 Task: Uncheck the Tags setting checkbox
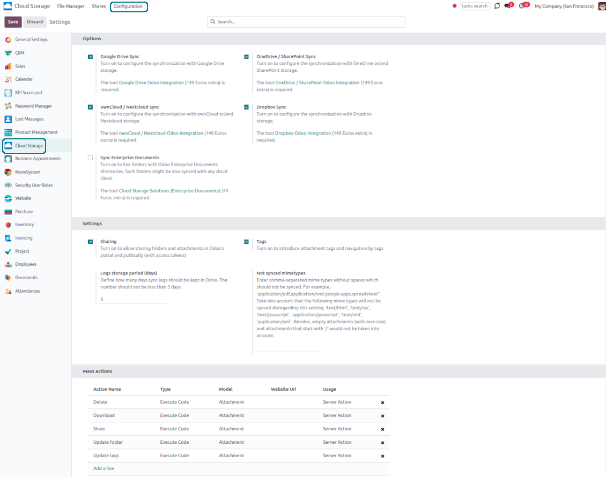(247, 242)
